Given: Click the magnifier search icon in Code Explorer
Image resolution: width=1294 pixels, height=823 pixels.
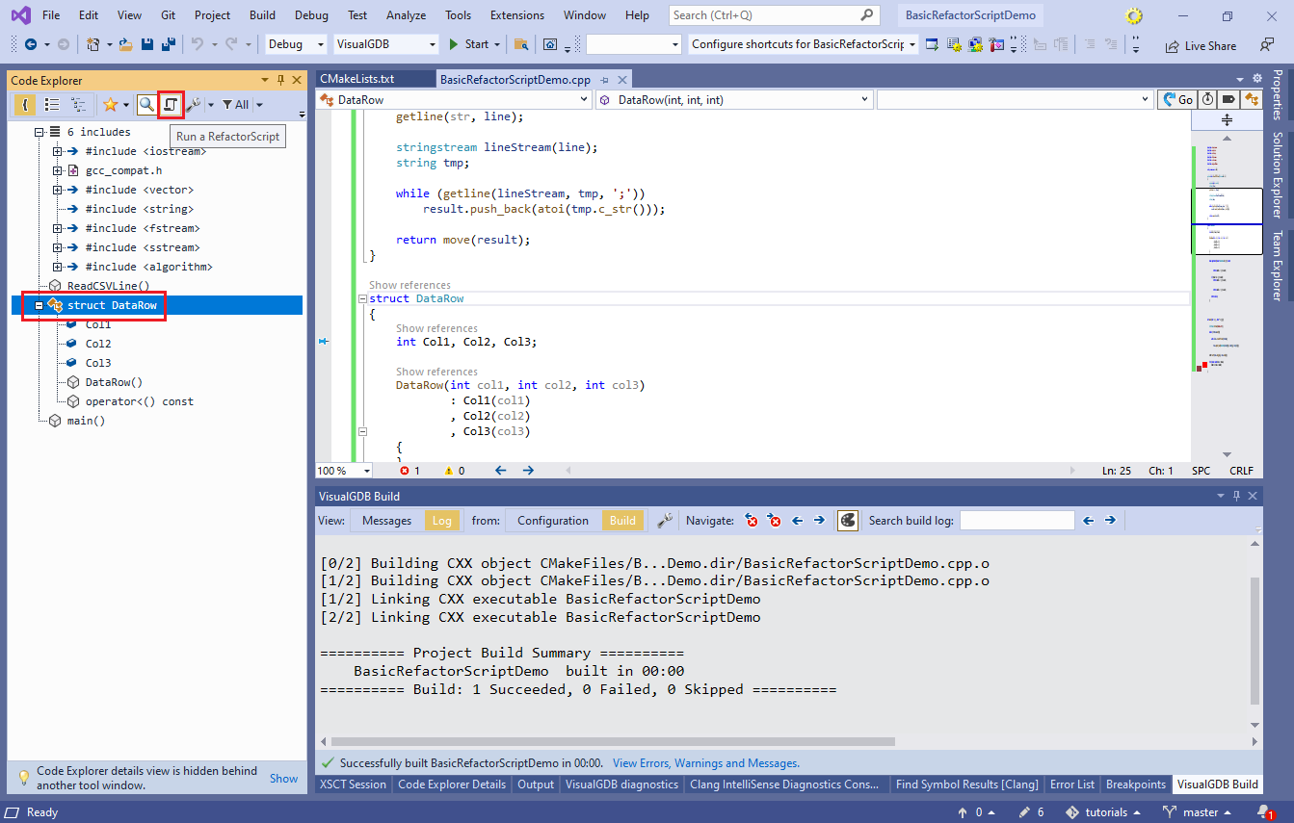Looking at the screenshot, I should [146, 104].
